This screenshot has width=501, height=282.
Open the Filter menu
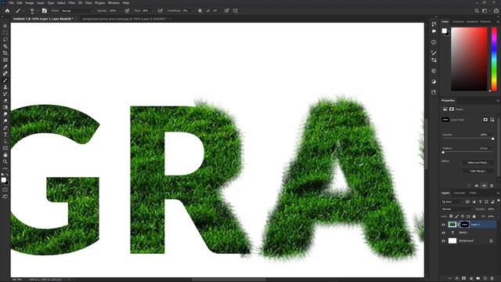pos(71,3)
